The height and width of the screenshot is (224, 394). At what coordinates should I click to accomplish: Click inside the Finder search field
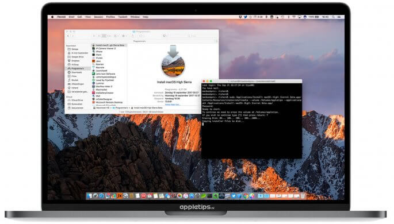[200, 36]
